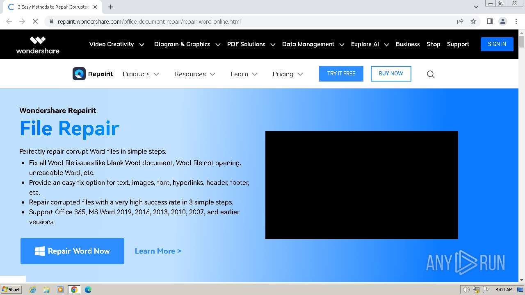The height and width of the screenshot is (295, 525).
Task: Open Action Center flag icon
Action: [x=485, y=290]
